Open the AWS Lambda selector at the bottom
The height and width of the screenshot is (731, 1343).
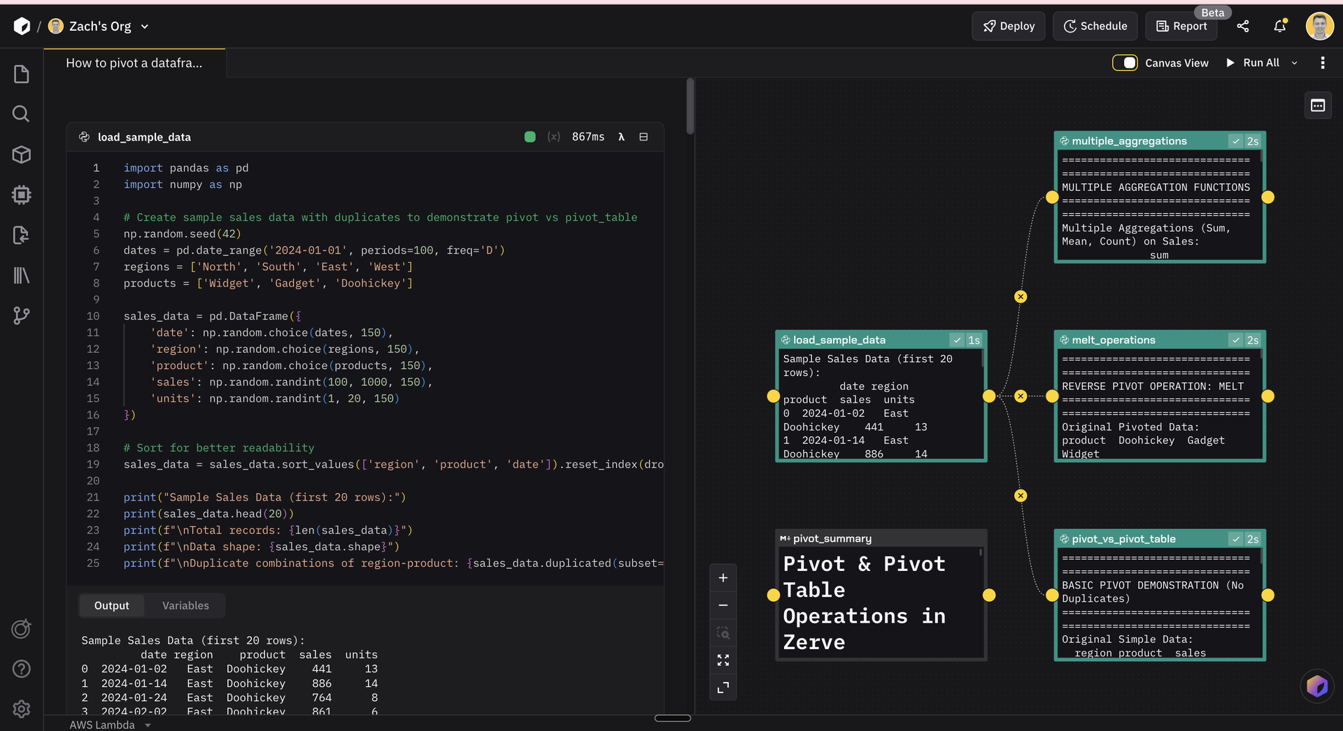tap(110, 725)
